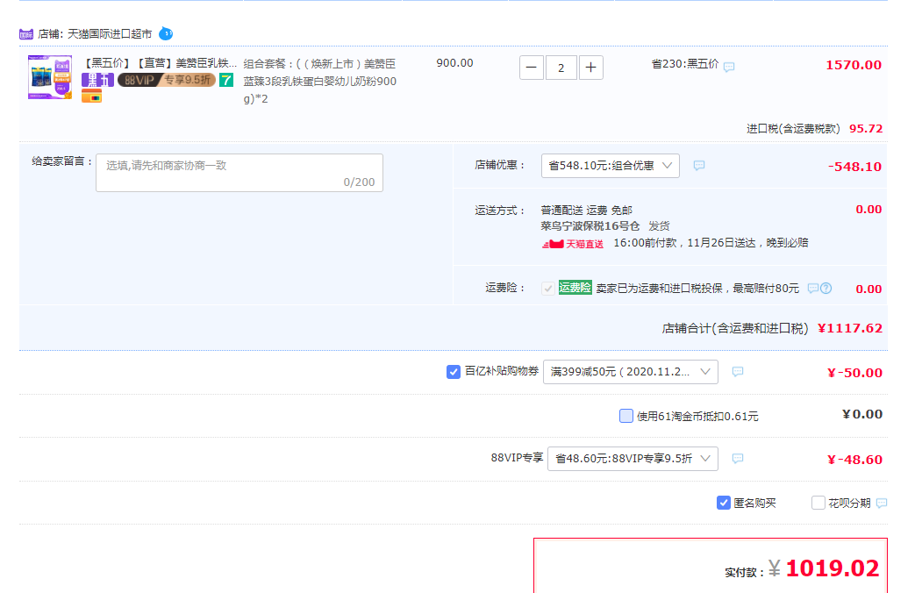This screenshot has width=922, height=593.
Task: Click comment icon next to 省230:黑五价
Action: 729,67
